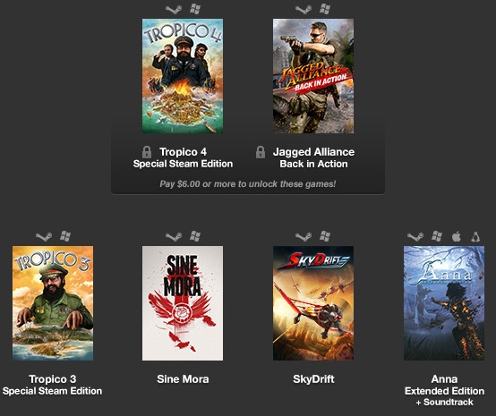
Task: Click the Linux penguin icon above Anna
Action: [475, 236]
